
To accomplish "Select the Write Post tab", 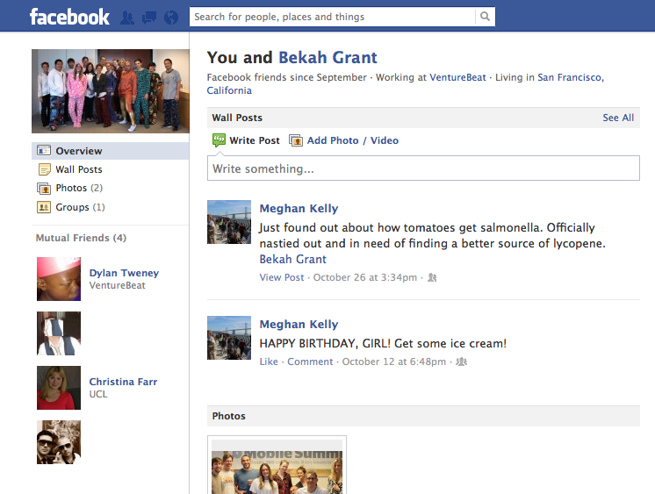I will 255,140.
